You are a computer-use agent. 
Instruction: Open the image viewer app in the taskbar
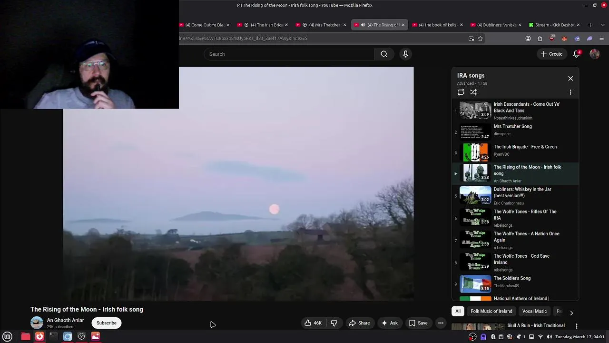pos(96,336)
